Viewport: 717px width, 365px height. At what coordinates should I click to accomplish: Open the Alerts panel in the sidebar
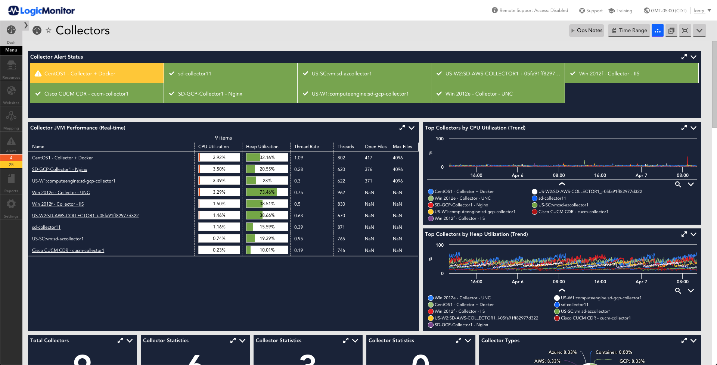(x=11, y=143)
